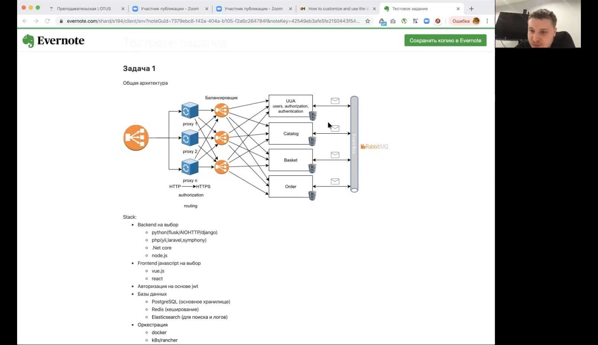Close the Преподавательская OTUS tab
This screenshot has height=345, width=598.
click(123, 9)
